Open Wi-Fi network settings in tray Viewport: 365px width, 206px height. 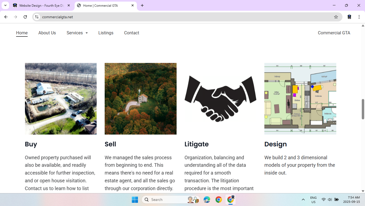[324, 200]
